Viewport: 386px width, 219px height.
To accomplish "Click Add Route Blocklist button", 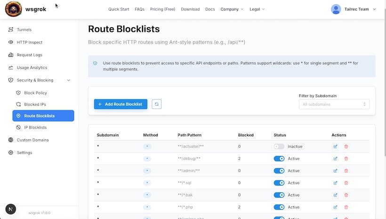I will pyautogui.click(x=121, y=104).
